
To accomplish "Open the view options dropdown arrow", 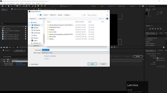I will click(103, 19).
